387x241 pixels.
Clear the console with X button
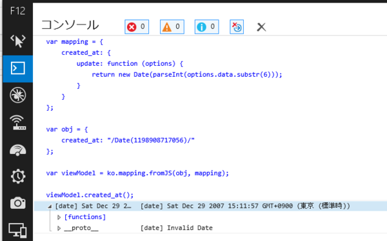pos(261,27)
